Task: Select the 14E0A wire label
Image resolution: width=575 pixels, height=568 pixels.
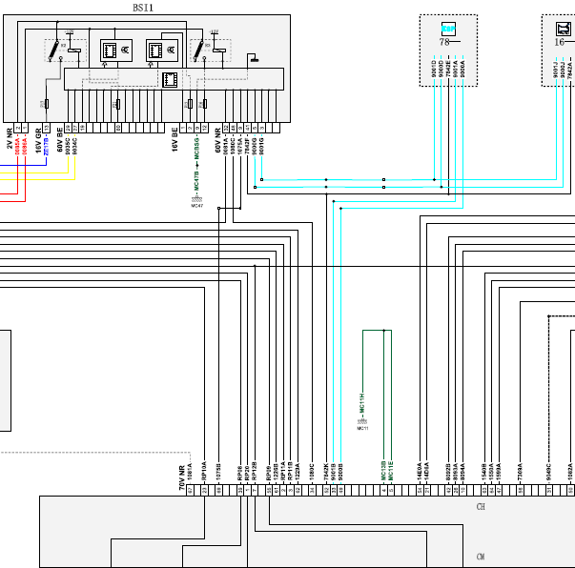Action: [420, 471]
